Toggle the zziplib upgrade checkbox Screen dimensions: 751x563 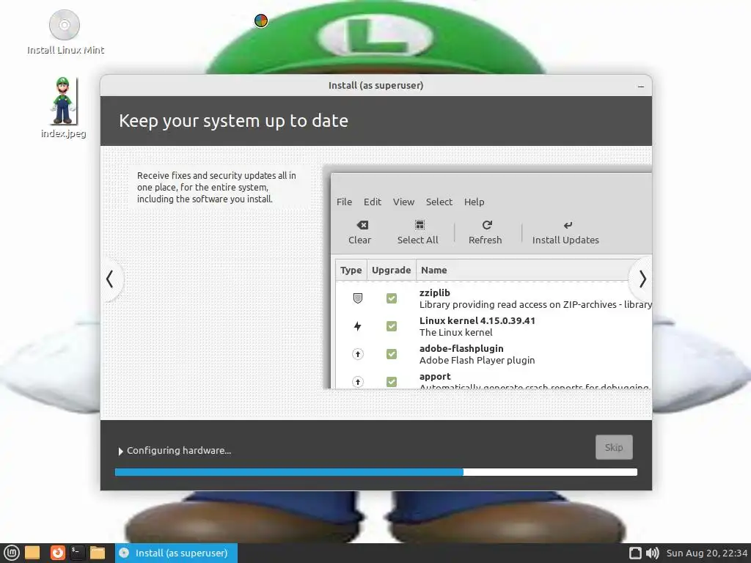[x=392, y=298]
